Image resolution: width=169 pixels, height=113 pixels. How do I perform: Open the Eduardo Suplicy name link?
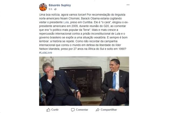(60, 5)
